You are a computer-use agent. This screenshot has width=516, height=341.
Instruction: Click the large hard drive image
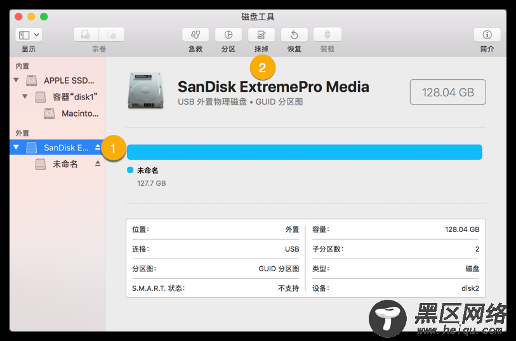145,91
